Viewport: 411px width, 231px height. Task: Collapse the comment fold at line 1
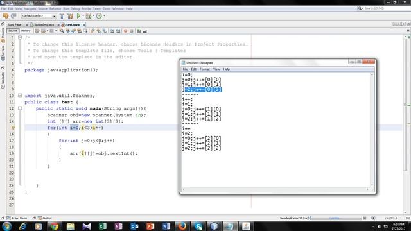[20, 37]
